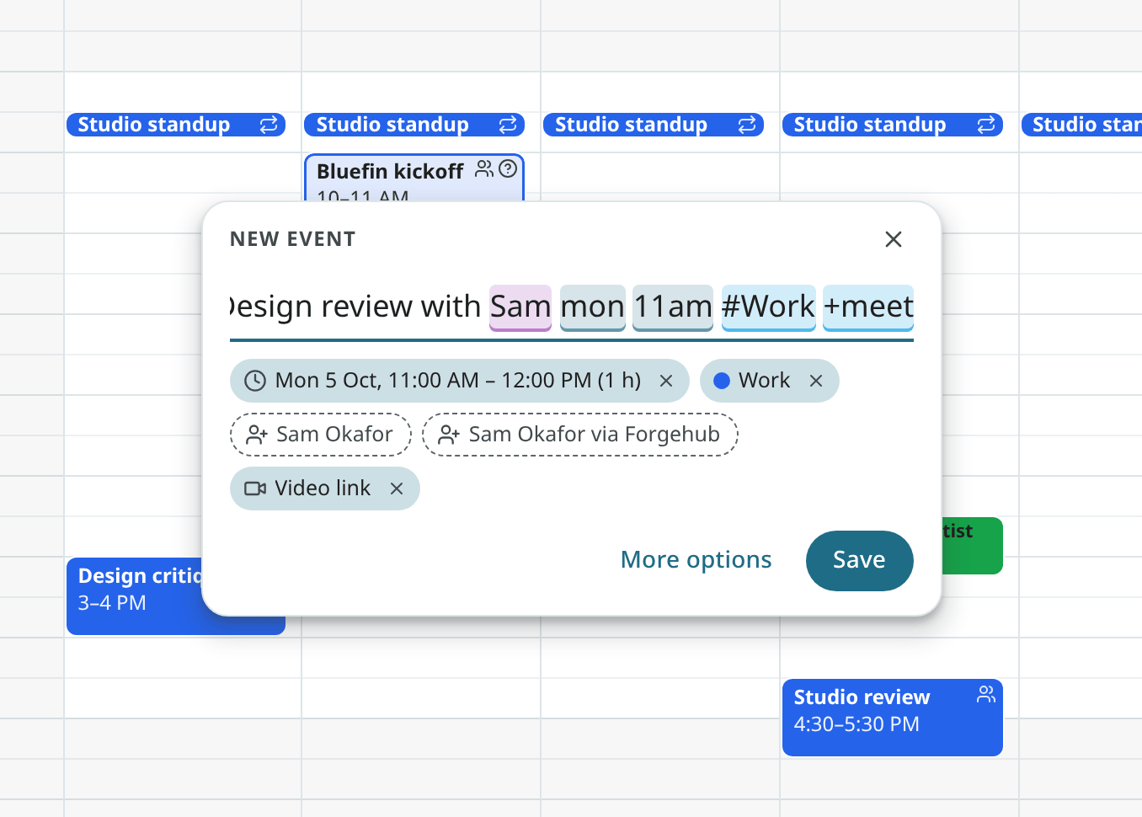Click the highlighted Sam token
This screenshot has width=1142, height=817.
(x=520, y=307)
